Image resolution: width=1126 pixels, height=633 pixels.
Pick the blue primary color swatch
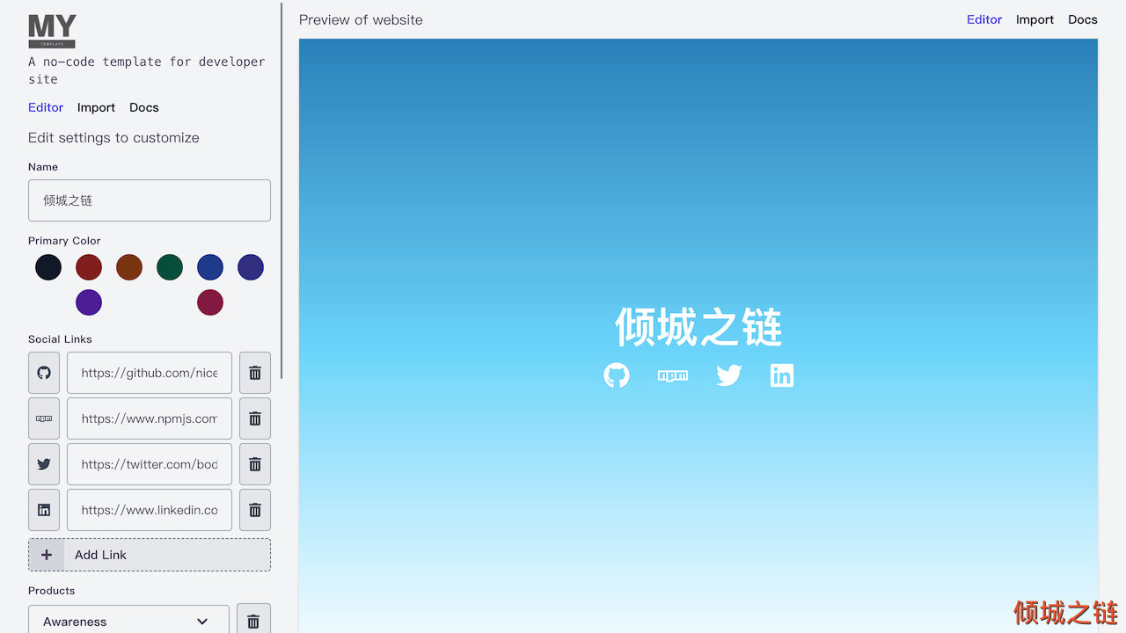pos(210,267)
